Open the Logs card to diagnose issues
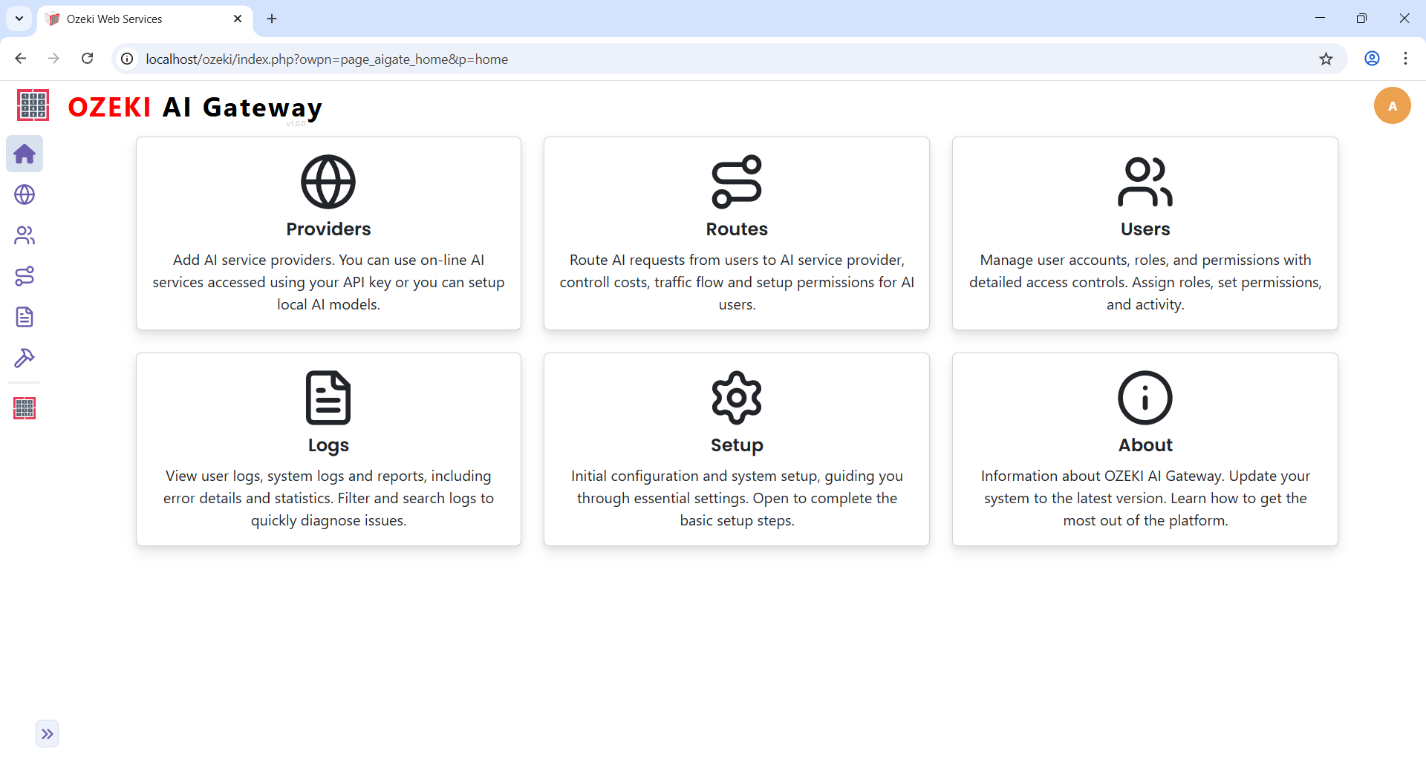1426x757 pixels. [x=328, y=449]
